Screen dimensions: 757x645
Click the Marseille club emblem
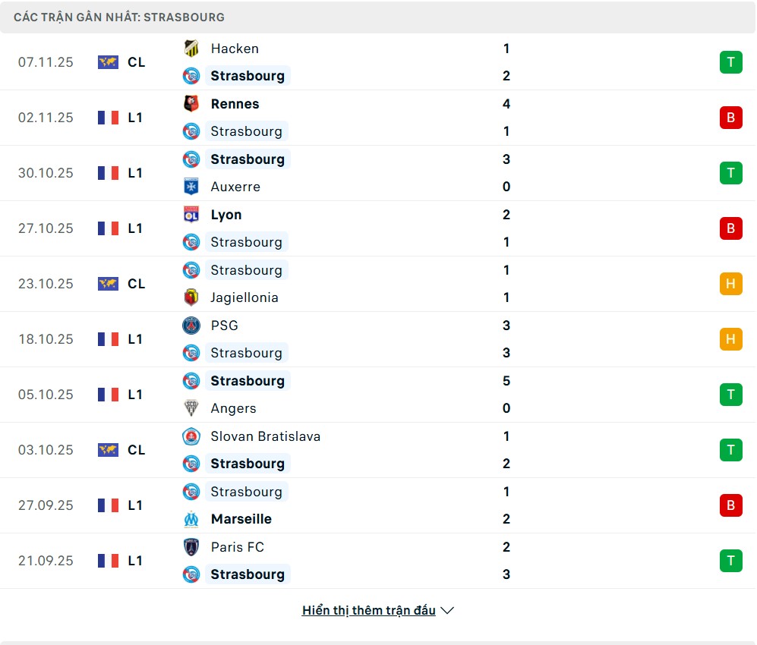click(x=191, y=519)
